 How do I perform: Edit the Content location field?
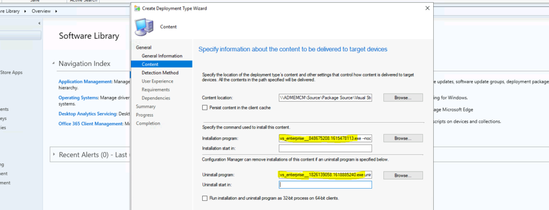pyautogui.click(x=325, y=98)
